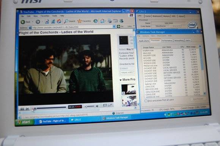This screenshot has height=146, width=220.
Task: Switch to the Performance tab in Task Manager
Action: 167,40
